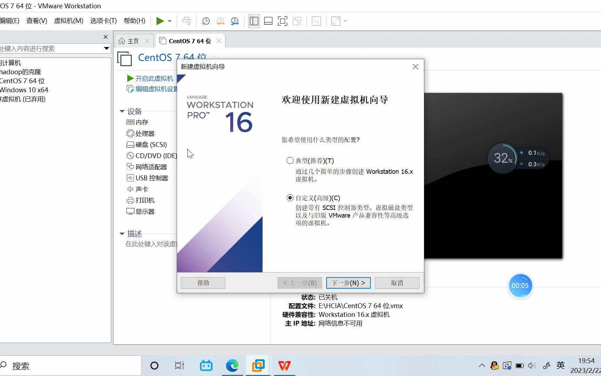Open the power options dropdown arrow
601x376 pixels.
click(x=170, y=21)
